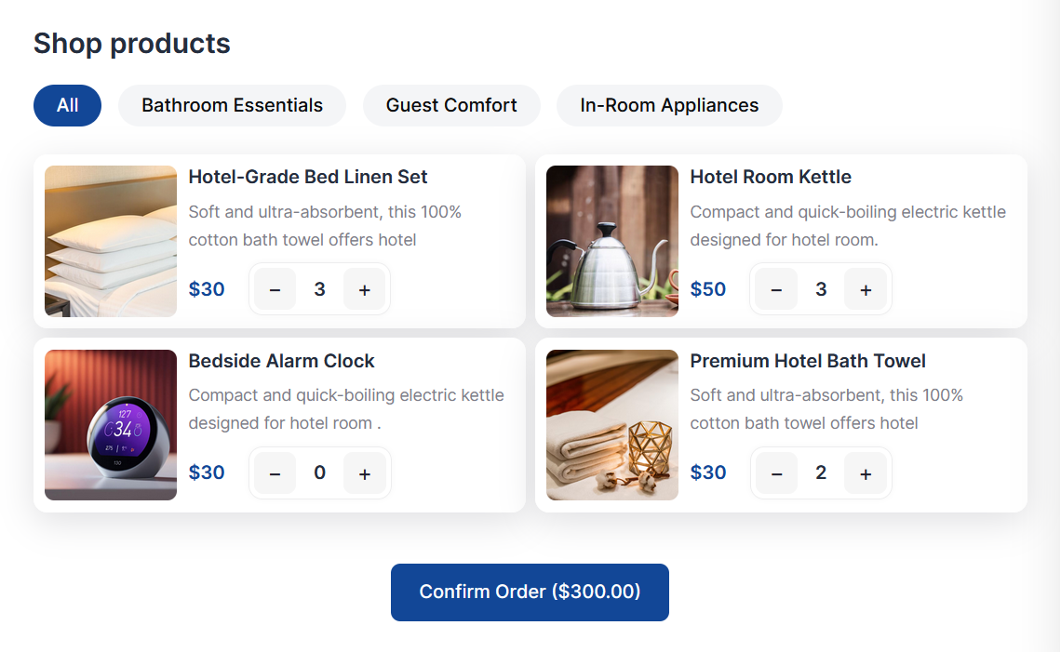Show In-Room Appliances products
This screenshot has height=652, width=1061.
[x=669, y=105]
